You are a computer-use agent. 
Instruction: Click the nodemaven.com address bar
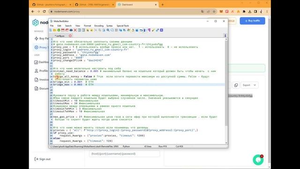[124, 11]
